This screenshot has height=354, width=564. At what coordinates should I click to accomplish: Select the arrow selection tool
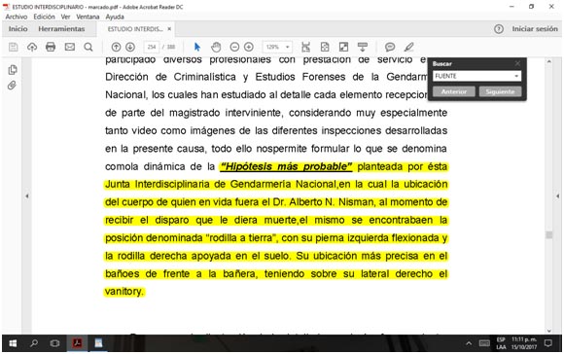coord(197,47)
